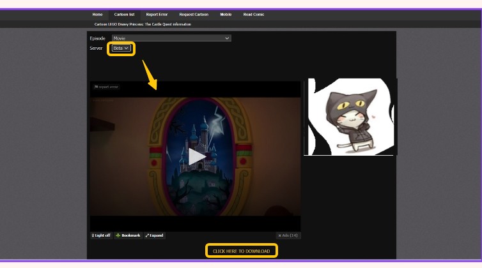
Task: Open the Home menu item
Action: (97, 15)
